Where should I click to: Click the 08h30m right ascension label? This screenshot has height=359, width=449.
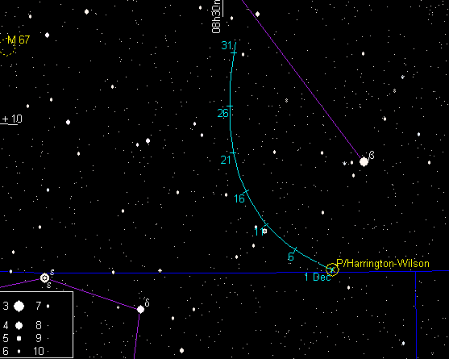(x=216, y=17)
